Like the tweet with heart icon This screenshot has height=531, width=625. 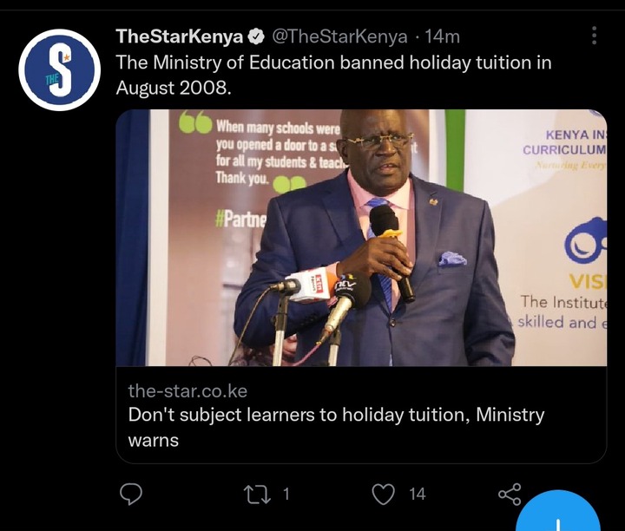(x=383, y=495)
